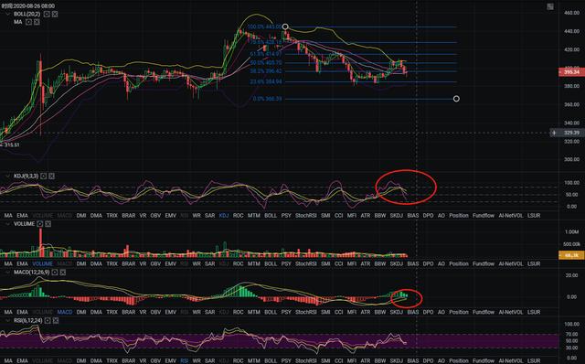The width and height of the screenshot is (585, 364).
Task: Choose PSY in the row beneath the MACD chart
Action: [286, 312]
